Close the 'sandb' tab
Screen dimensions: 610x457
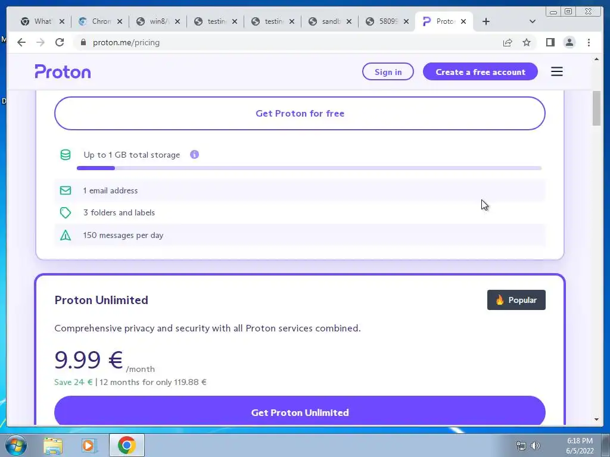[349, 21]
